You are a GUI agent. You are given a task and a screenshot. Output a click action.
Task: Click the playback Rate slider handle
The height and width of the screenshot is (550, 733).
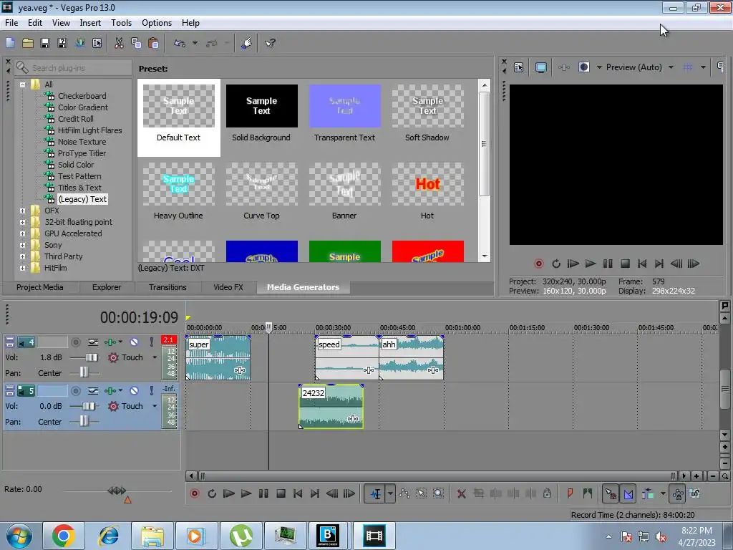click(x=117, y=491)
